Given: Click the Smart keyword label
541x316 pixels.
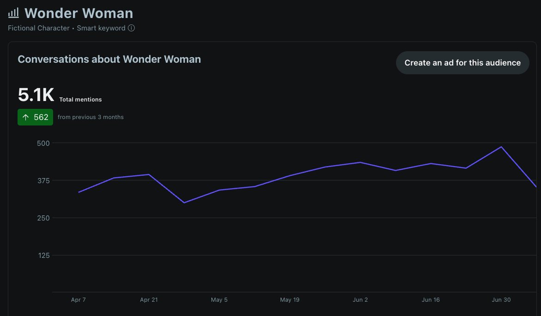Looking at the screenshot, I should [x=101, y=28].
